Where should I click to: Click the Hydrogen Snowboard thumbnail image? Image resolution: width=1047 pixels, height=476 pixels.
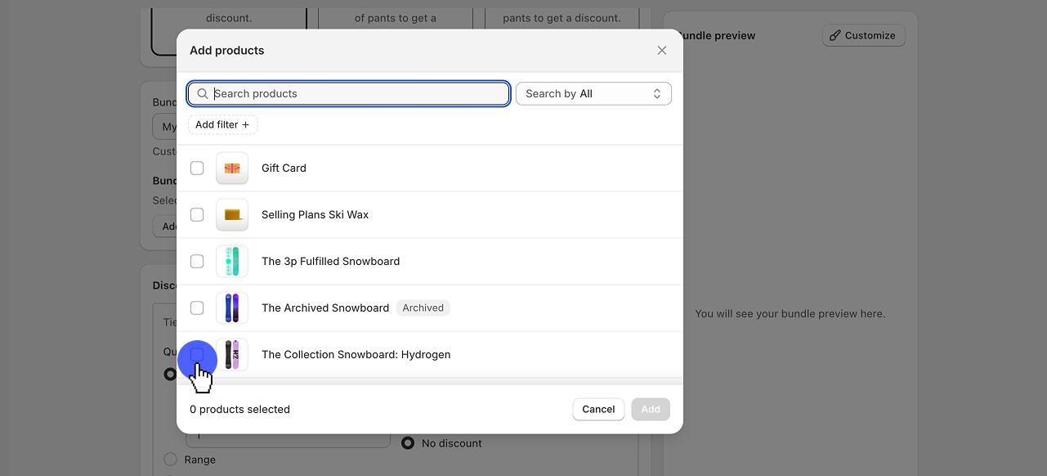[232, 355]
